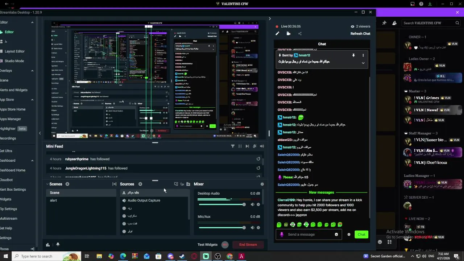Mute alerts in Mini Feed

point(262,146)
